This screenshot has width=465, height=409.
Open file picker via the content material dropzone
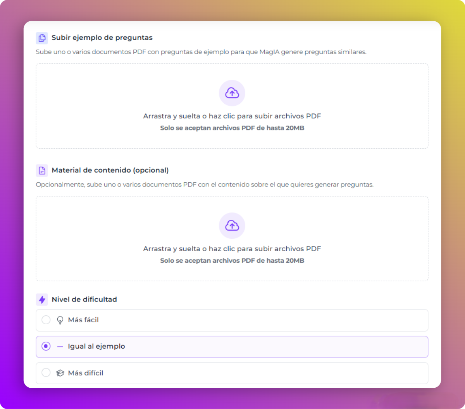click(x=232, y=239)
